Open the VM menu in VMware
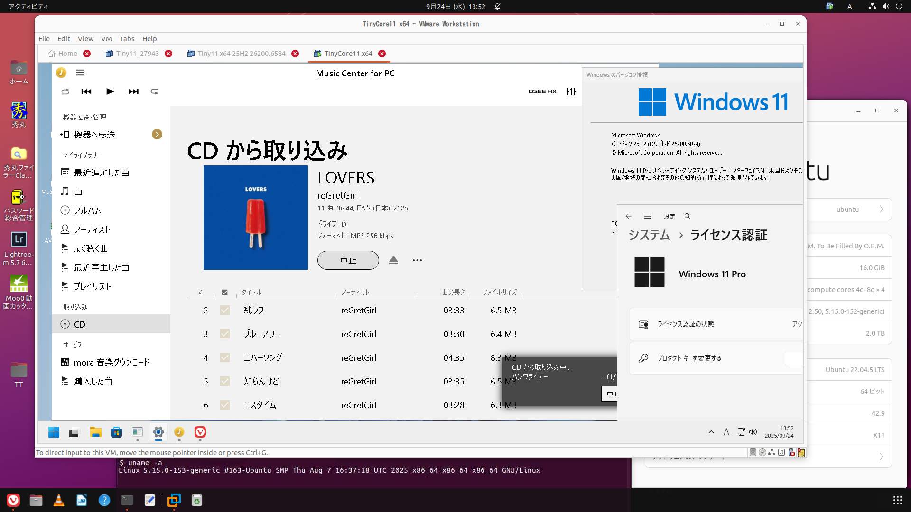Screen dimensions: 911x512 tap(106, 39)
